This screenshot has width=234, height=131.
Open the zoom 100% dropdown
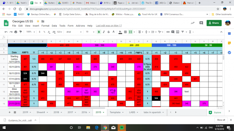pyautogui.click(x=31, y=32)
